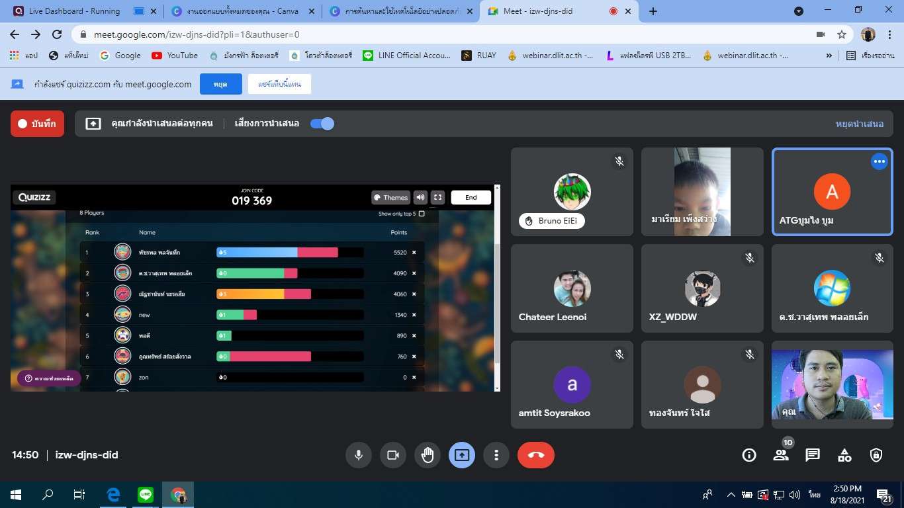904x508 pixels.
Task: Open the activities icon
Action: coord(844,455)
